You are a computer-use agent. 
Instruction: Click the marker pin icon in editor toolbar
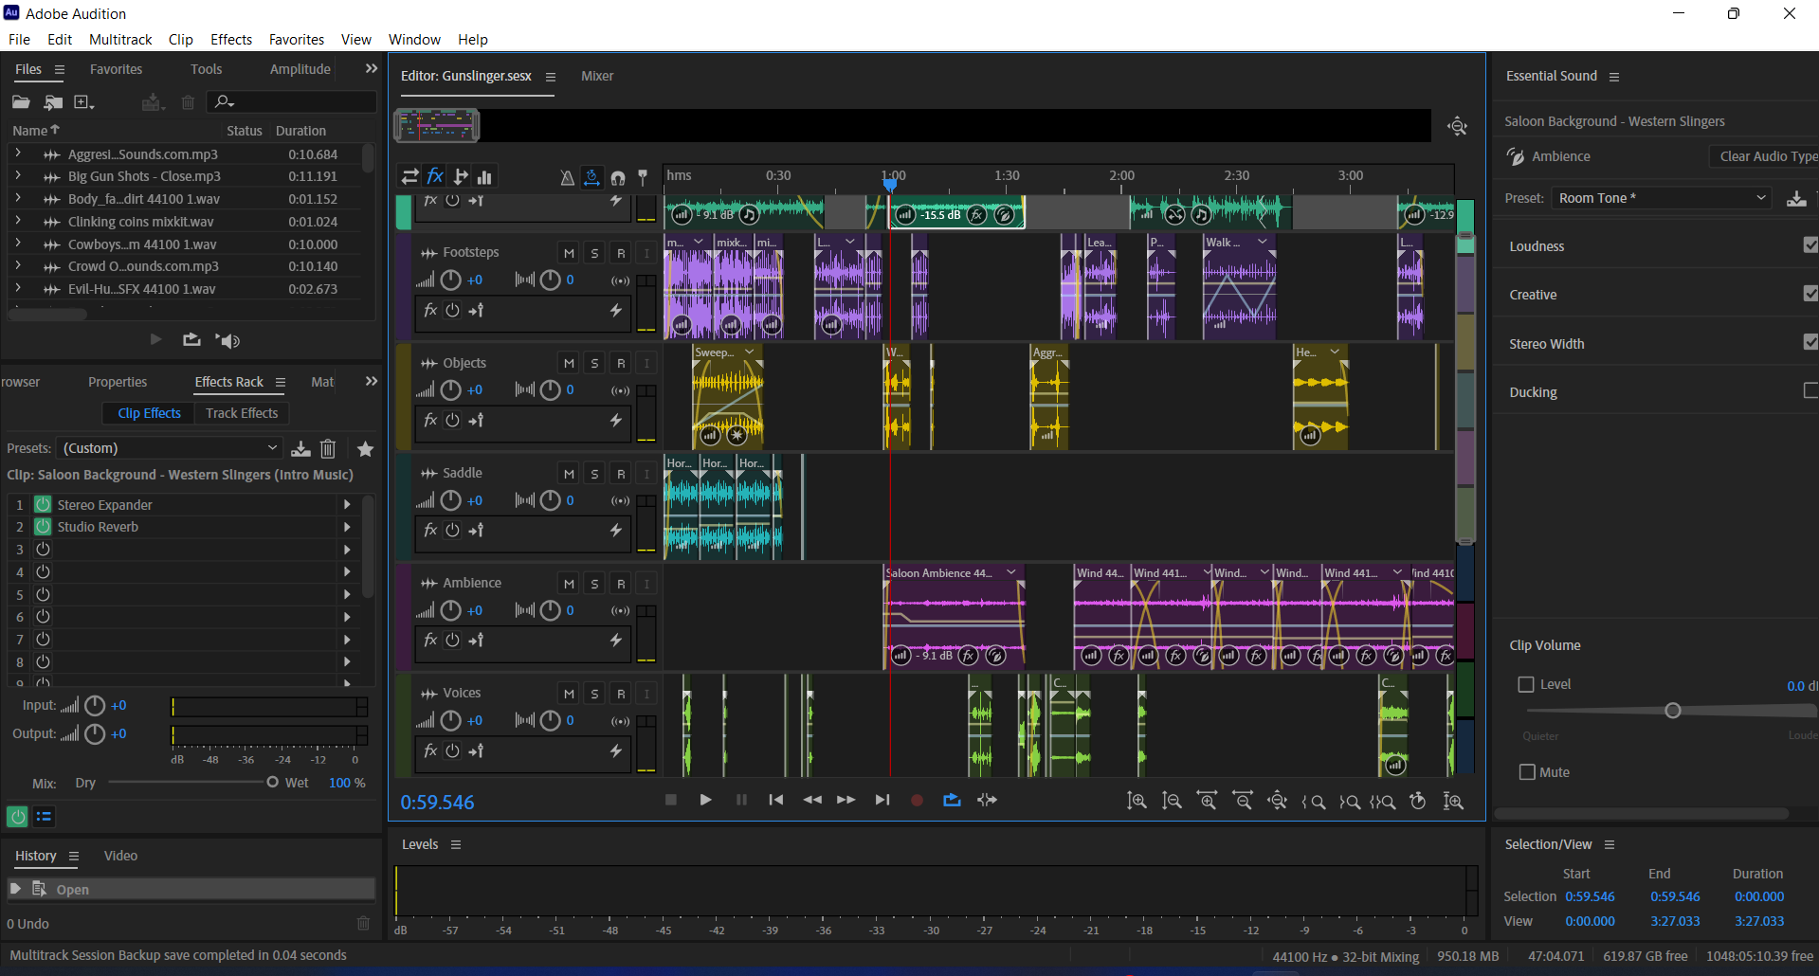[643, 177]
